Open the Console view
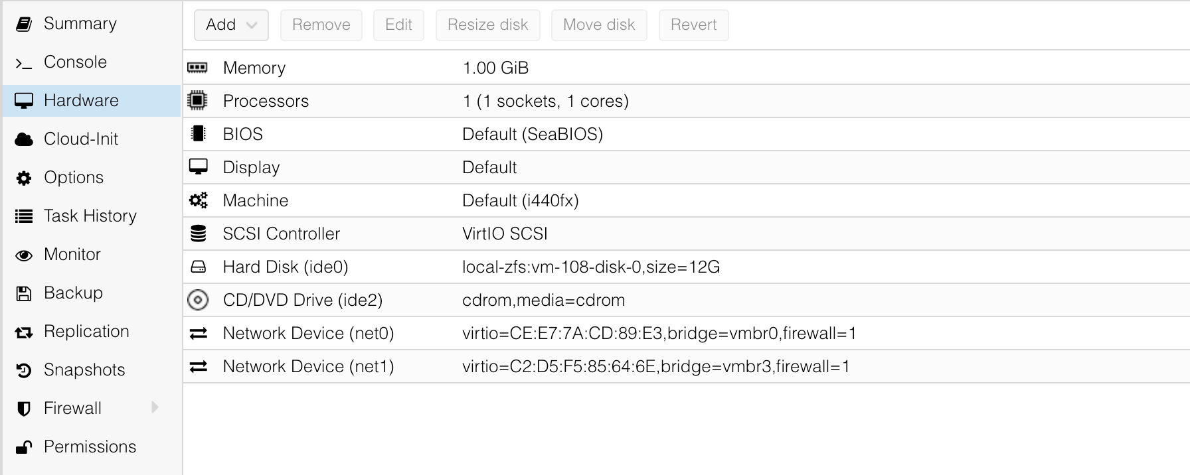The height and width of the screenshot is (475, 1190). (x=75, y=62)
